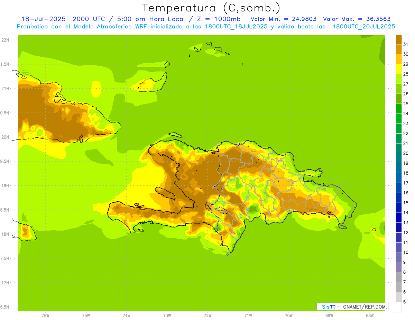The width and height of the screenshot is (415, 320).
Task: Click yellow legend swatch between 28 and 29
Action: (x=399, y=69)
